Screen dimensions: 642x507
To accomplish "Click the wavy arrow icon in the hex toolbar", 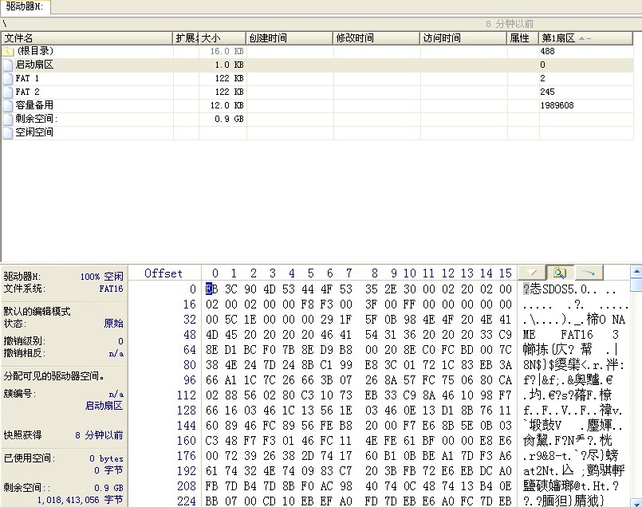I will point(590,273).
